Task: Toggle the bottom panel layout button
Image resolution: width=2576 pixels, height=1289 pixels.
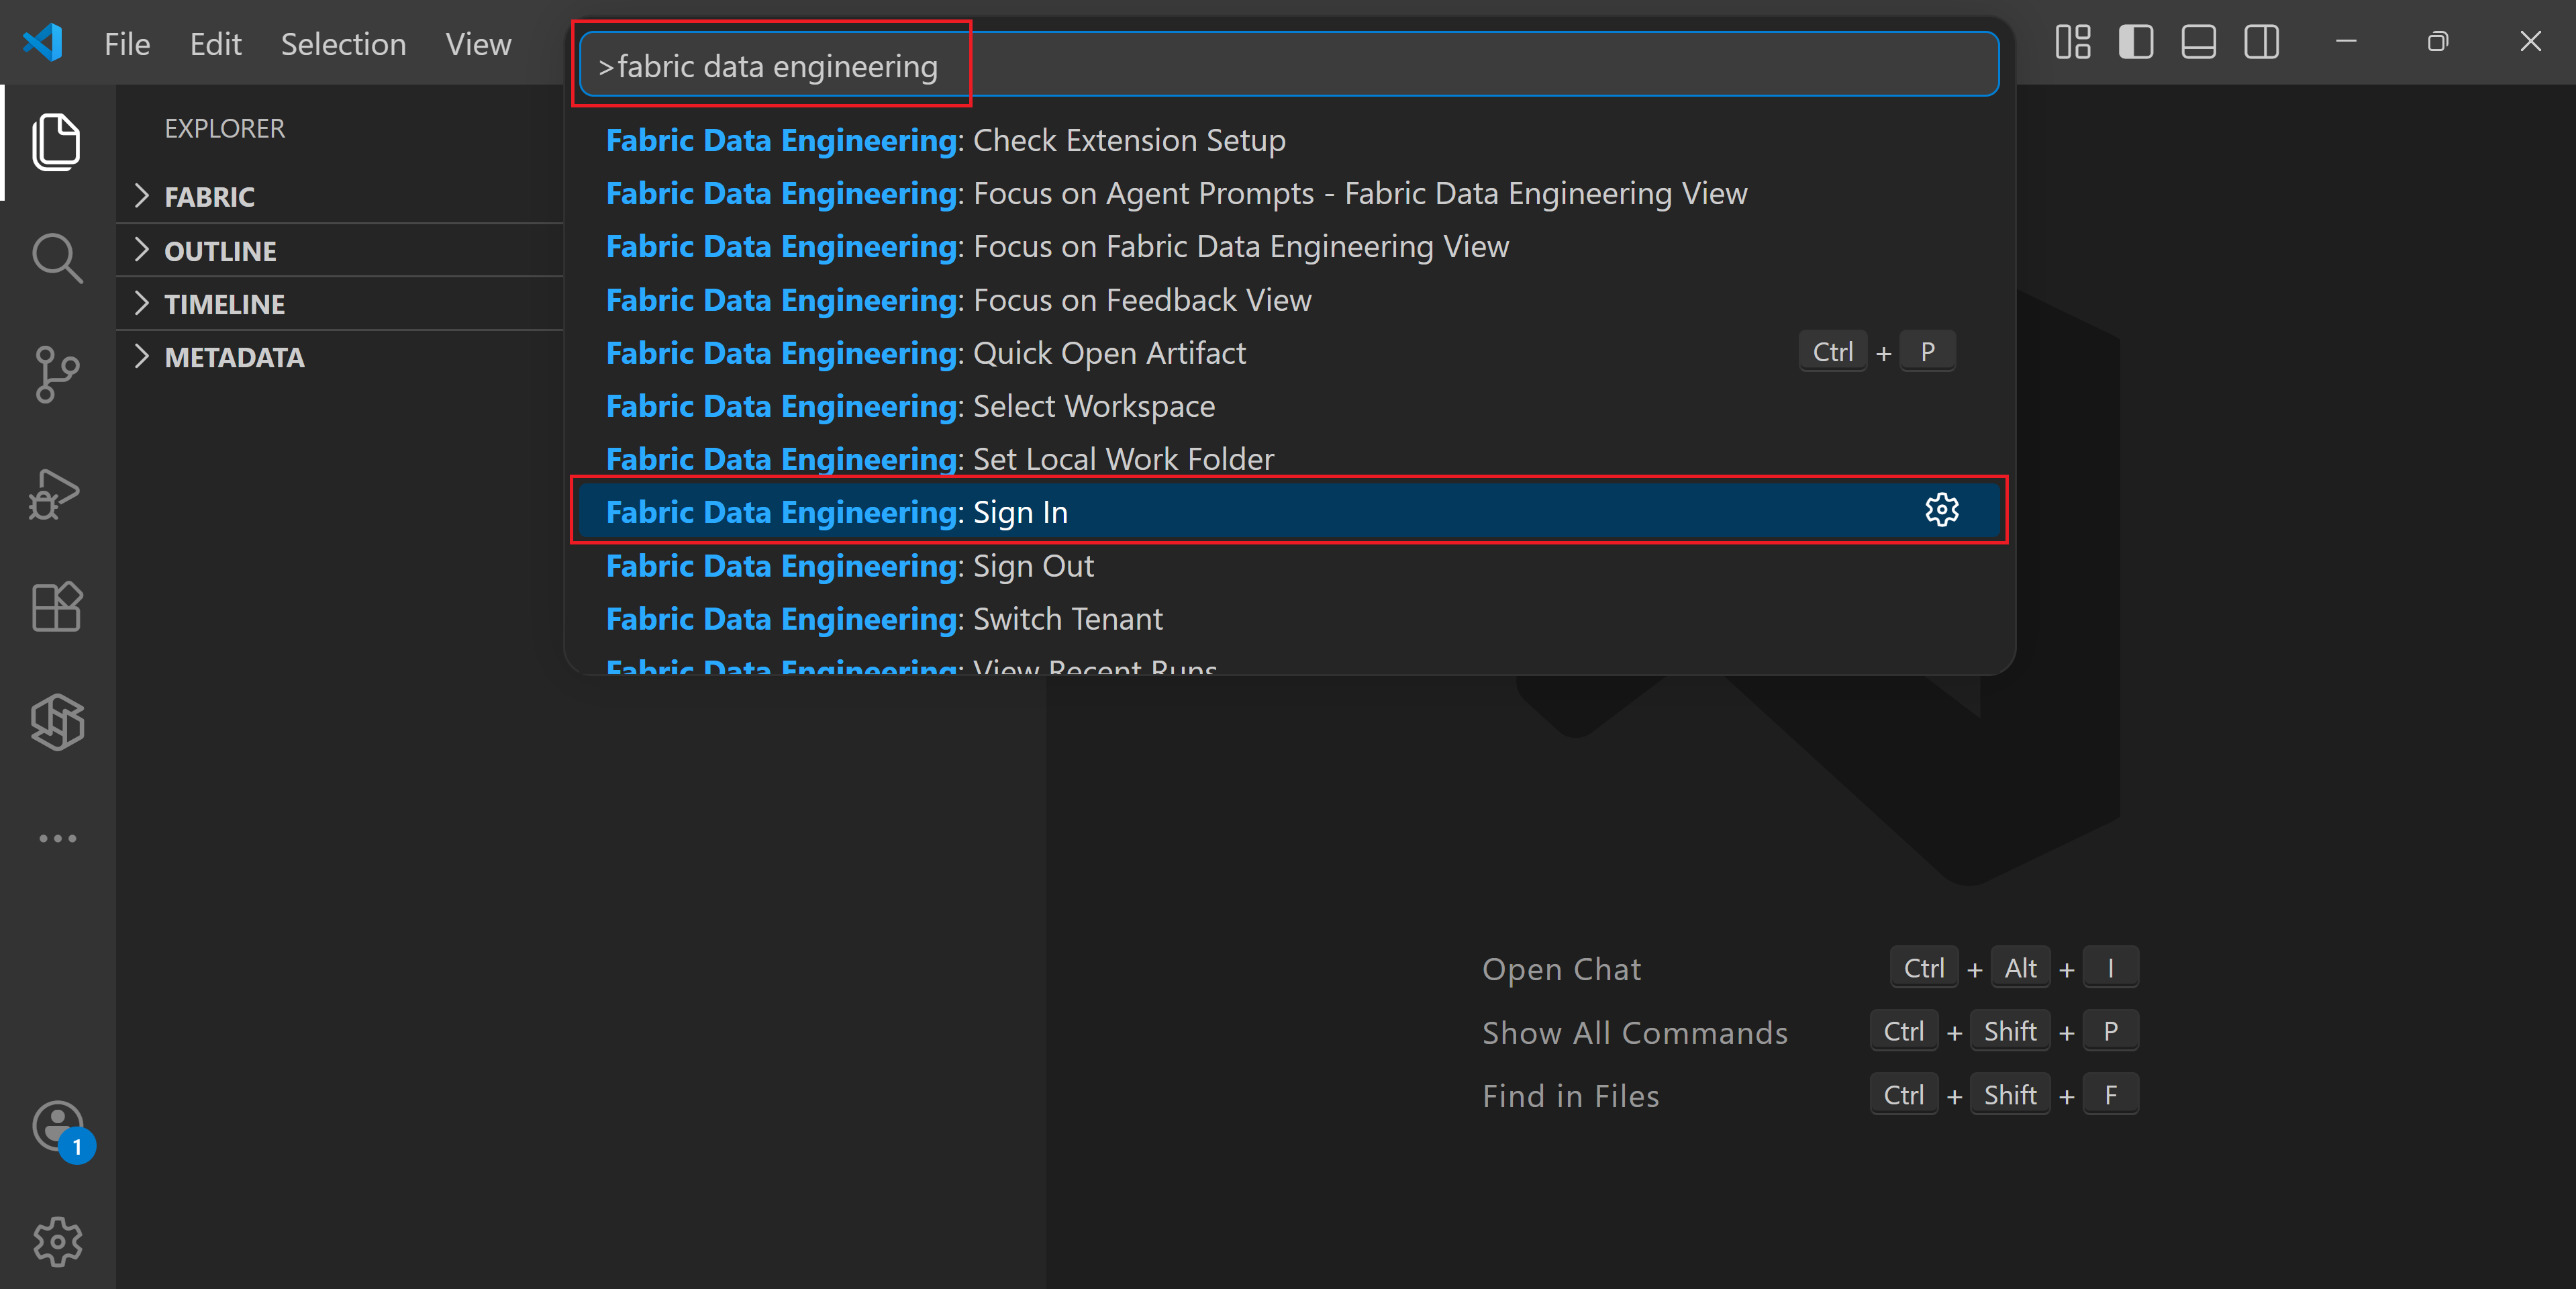Action: (x=2198, y=42)
